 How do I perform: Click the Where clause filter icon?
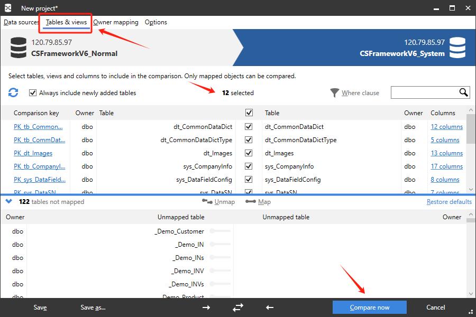(x=334, y=93)
